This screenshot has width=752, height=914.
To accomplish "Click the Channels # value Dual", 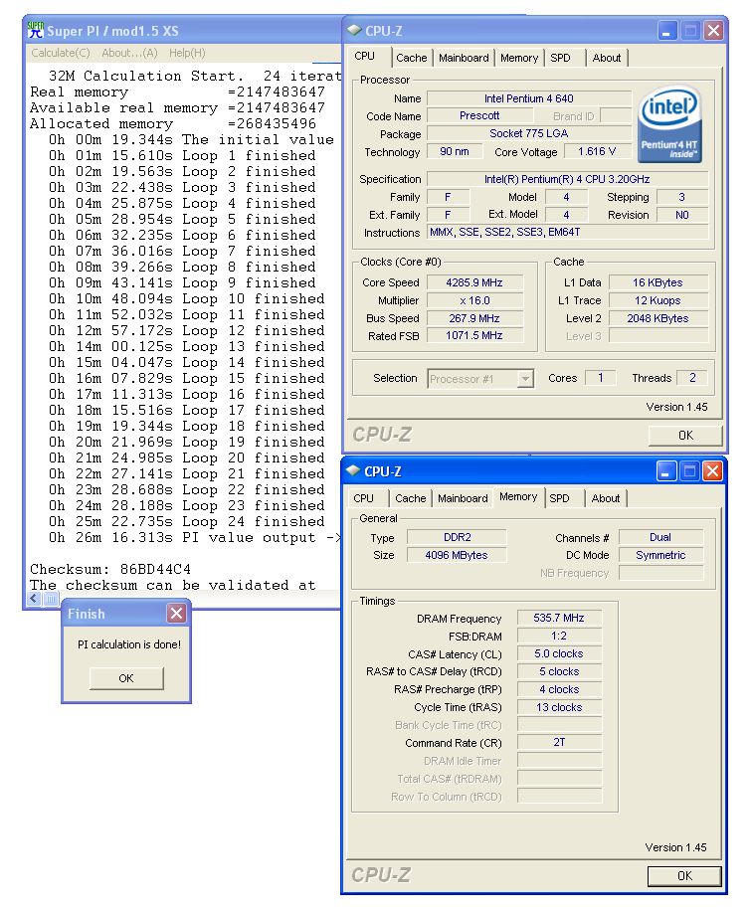I will coord(660,537).
